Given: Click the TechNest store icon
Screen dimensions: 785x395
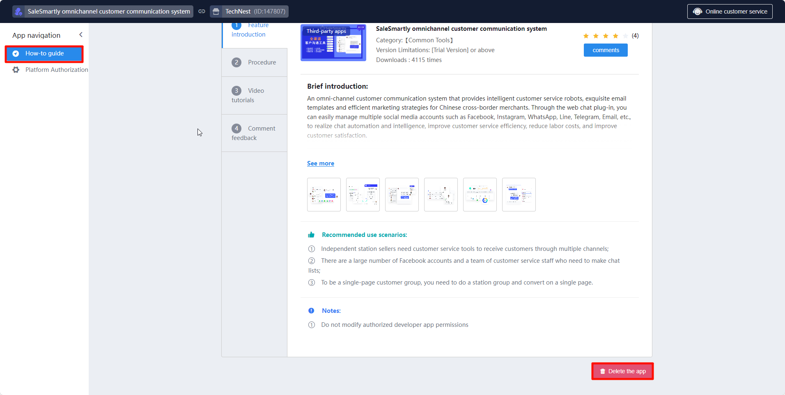Looking at the screenshot, I should 216,11.
